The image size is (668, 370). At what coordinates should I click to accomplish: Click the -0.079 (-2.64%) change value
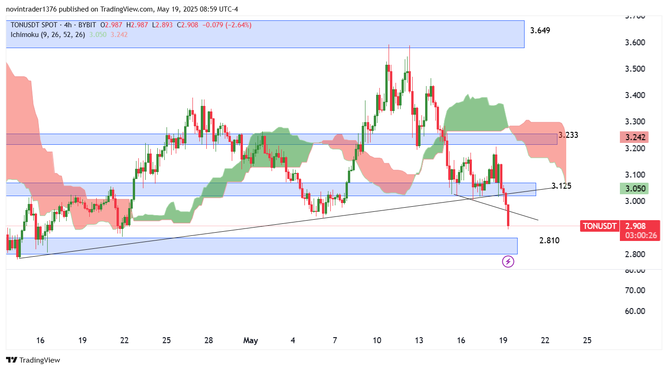[x=228, y=25]
